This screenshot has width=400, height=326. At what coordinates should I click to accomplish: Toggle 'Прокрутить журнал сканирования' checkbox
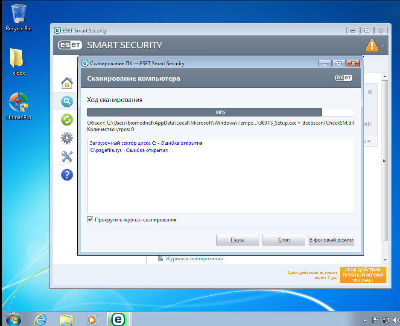(90, 219)
